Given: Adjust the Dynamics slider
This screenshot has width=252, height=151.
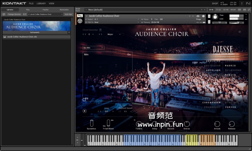Looking at the screenshot, I should (92, 123).
